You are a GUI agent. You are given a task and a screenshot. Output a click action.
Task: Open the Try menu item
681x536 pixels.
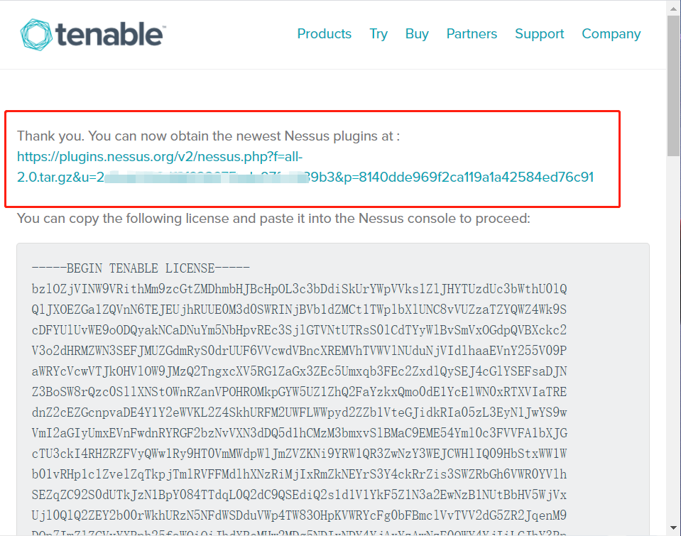tap(378, 34)
